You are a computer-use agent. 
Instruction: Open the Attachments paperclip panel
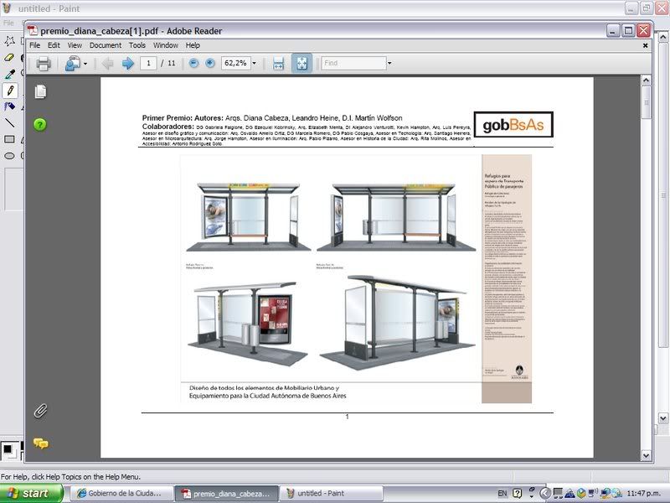40,411
